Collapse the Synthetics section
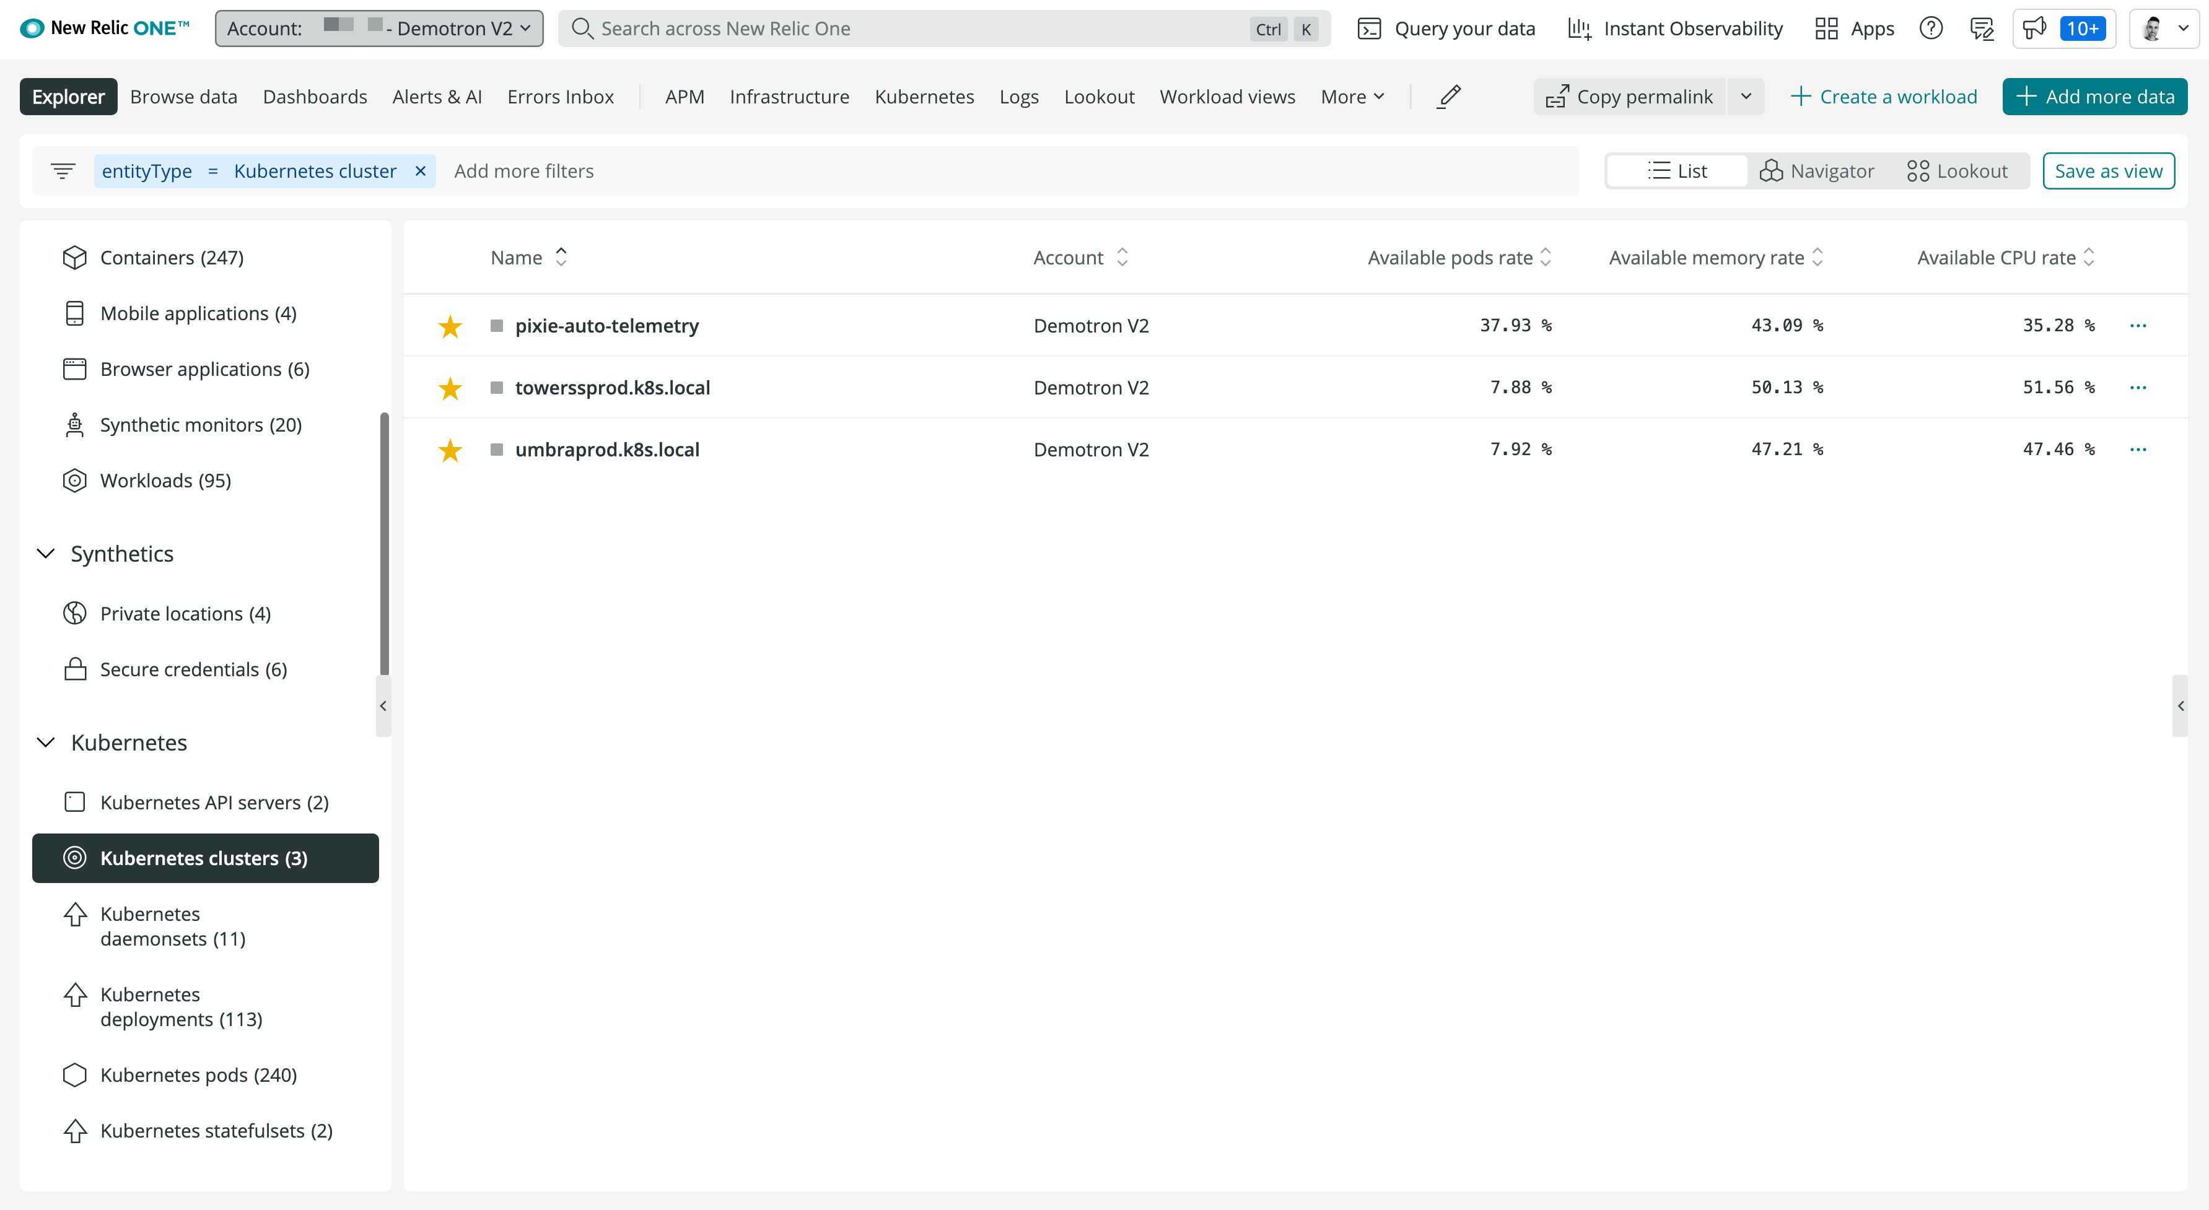Screen dimensions: 2209x1210 [x=46, y=554]
